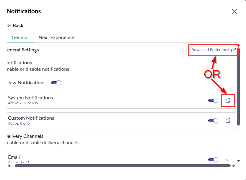The image size is (246, 180).
Task: Toggle the Allow Notifications switch
Action: pyautogui.click(x=56, y=83)
